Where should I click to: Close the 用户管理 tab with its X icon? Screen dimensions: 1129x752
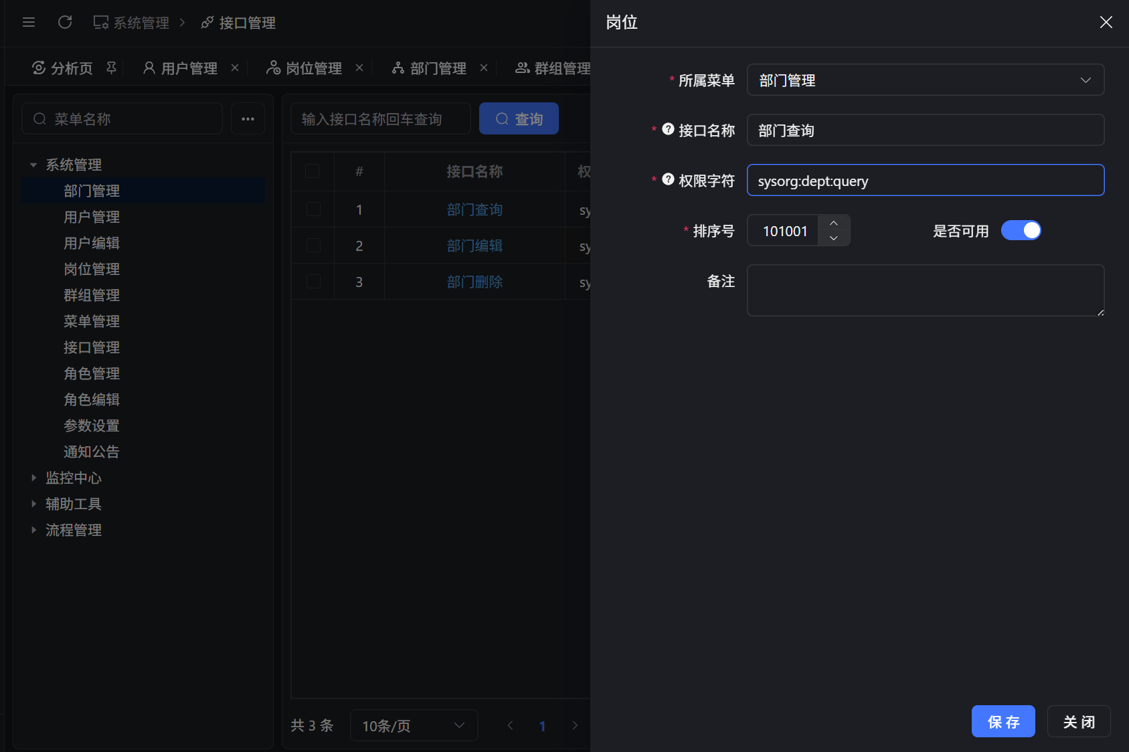[x=235, y=68]
